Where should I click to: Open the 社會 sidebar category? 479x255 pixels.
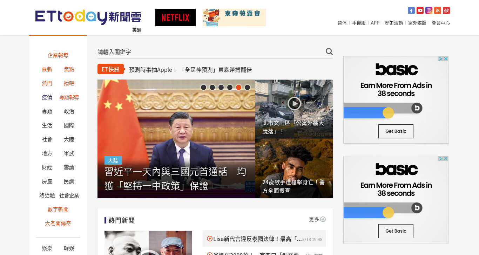tap(47, 139)
